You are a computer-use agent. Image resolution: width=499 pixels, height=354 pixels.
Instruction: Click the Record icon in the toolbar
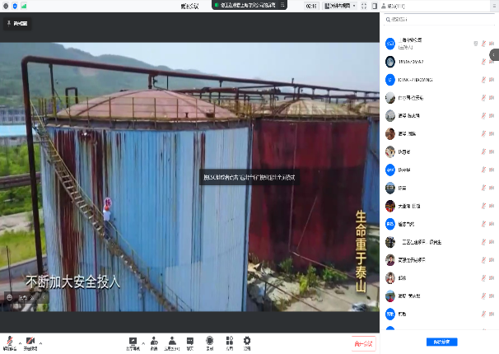click(209, 340)
